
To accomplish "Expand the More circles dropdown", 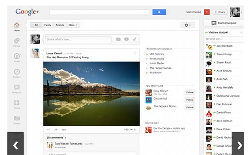I will 73,25.
